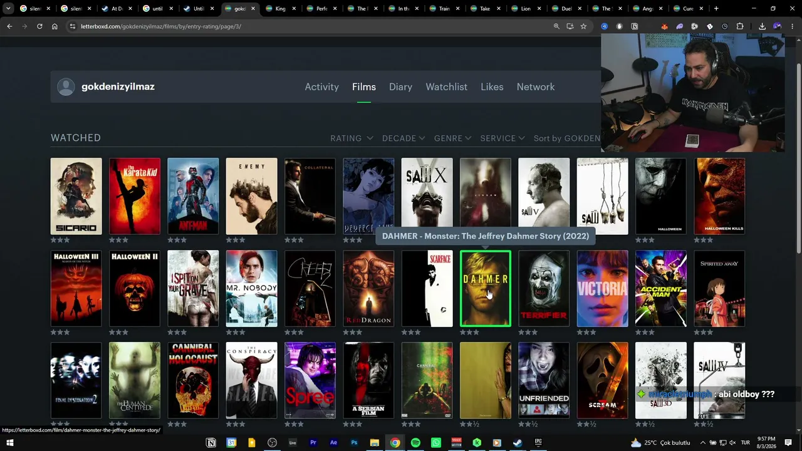Image resolution: width=802 pixels, height=451 pixels.
Task: Switch to the Duel tab
Action: (x=566, y=9)
